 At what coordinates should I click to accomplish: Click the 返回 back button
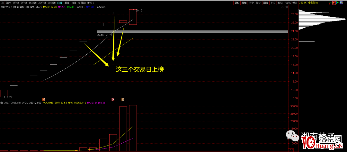295,3
